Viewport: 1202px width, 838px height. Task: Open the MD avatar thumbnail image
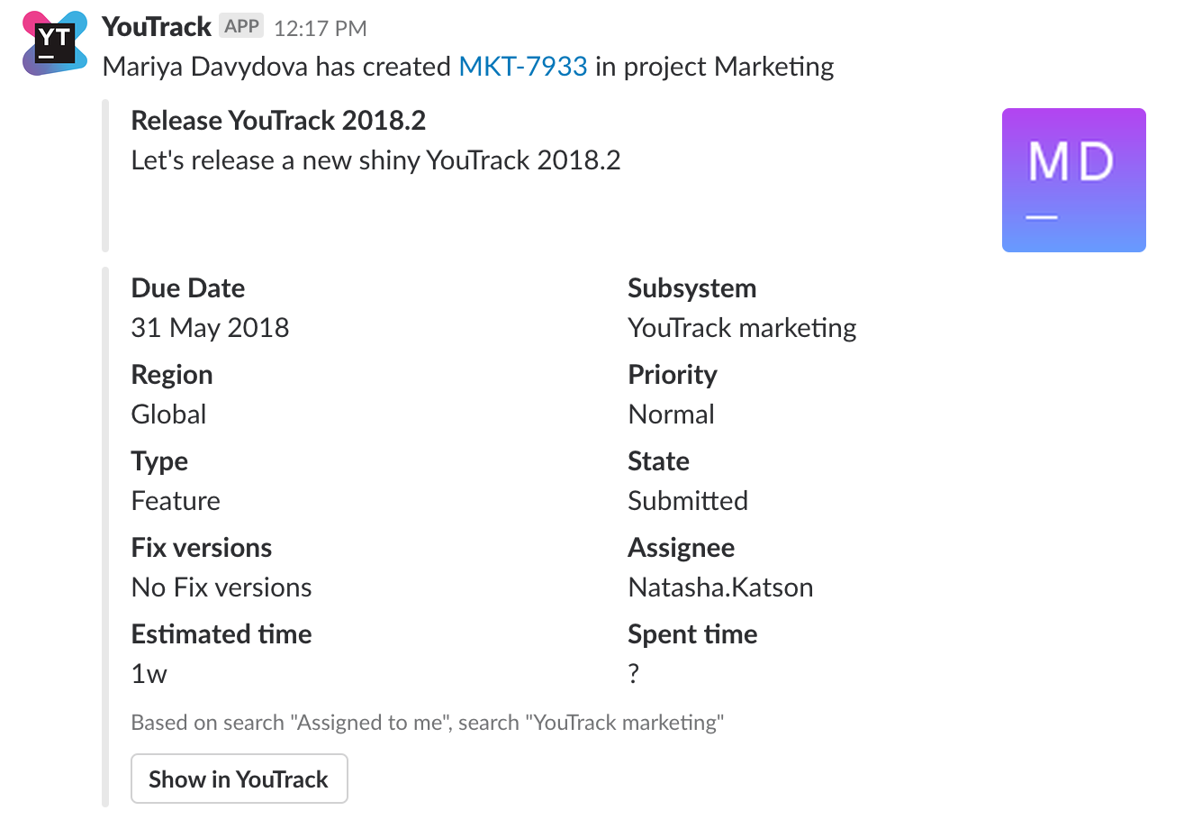click(x=1073, y=179)
